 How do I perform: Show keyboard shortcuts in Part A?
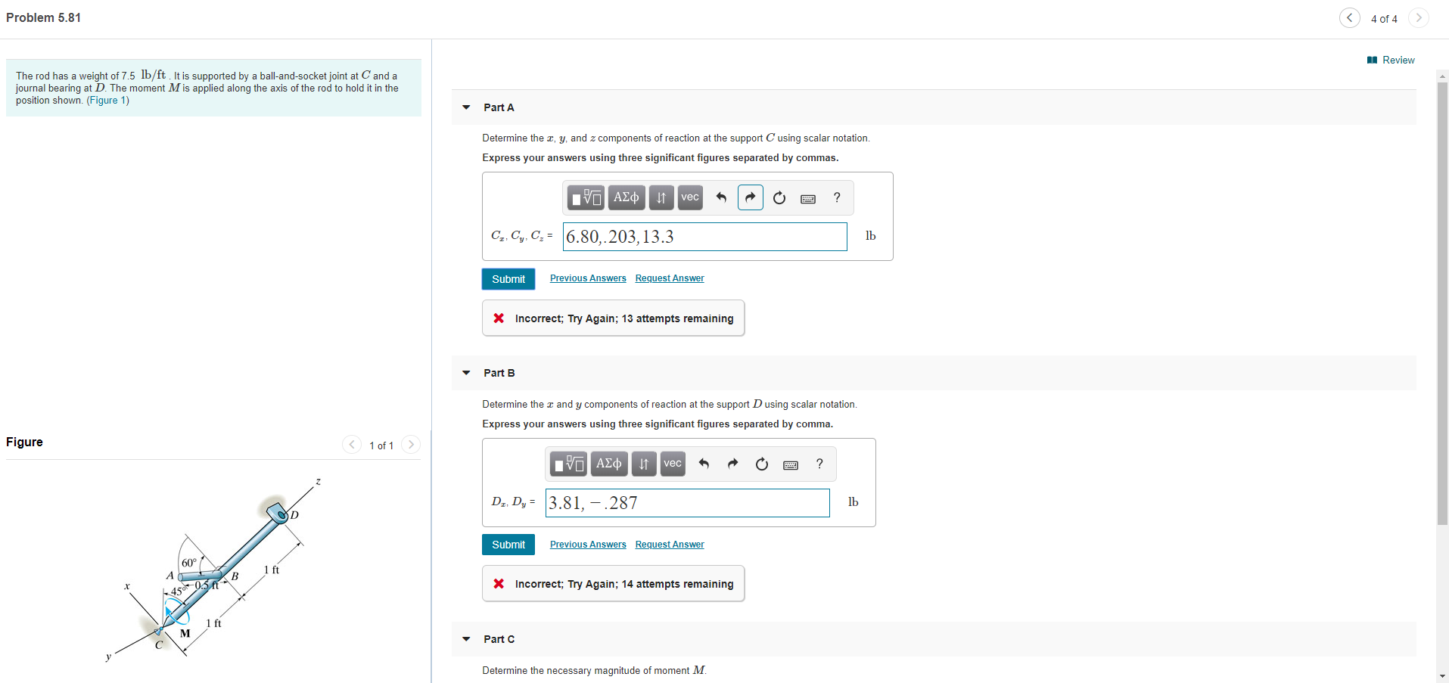click(808, 199)
